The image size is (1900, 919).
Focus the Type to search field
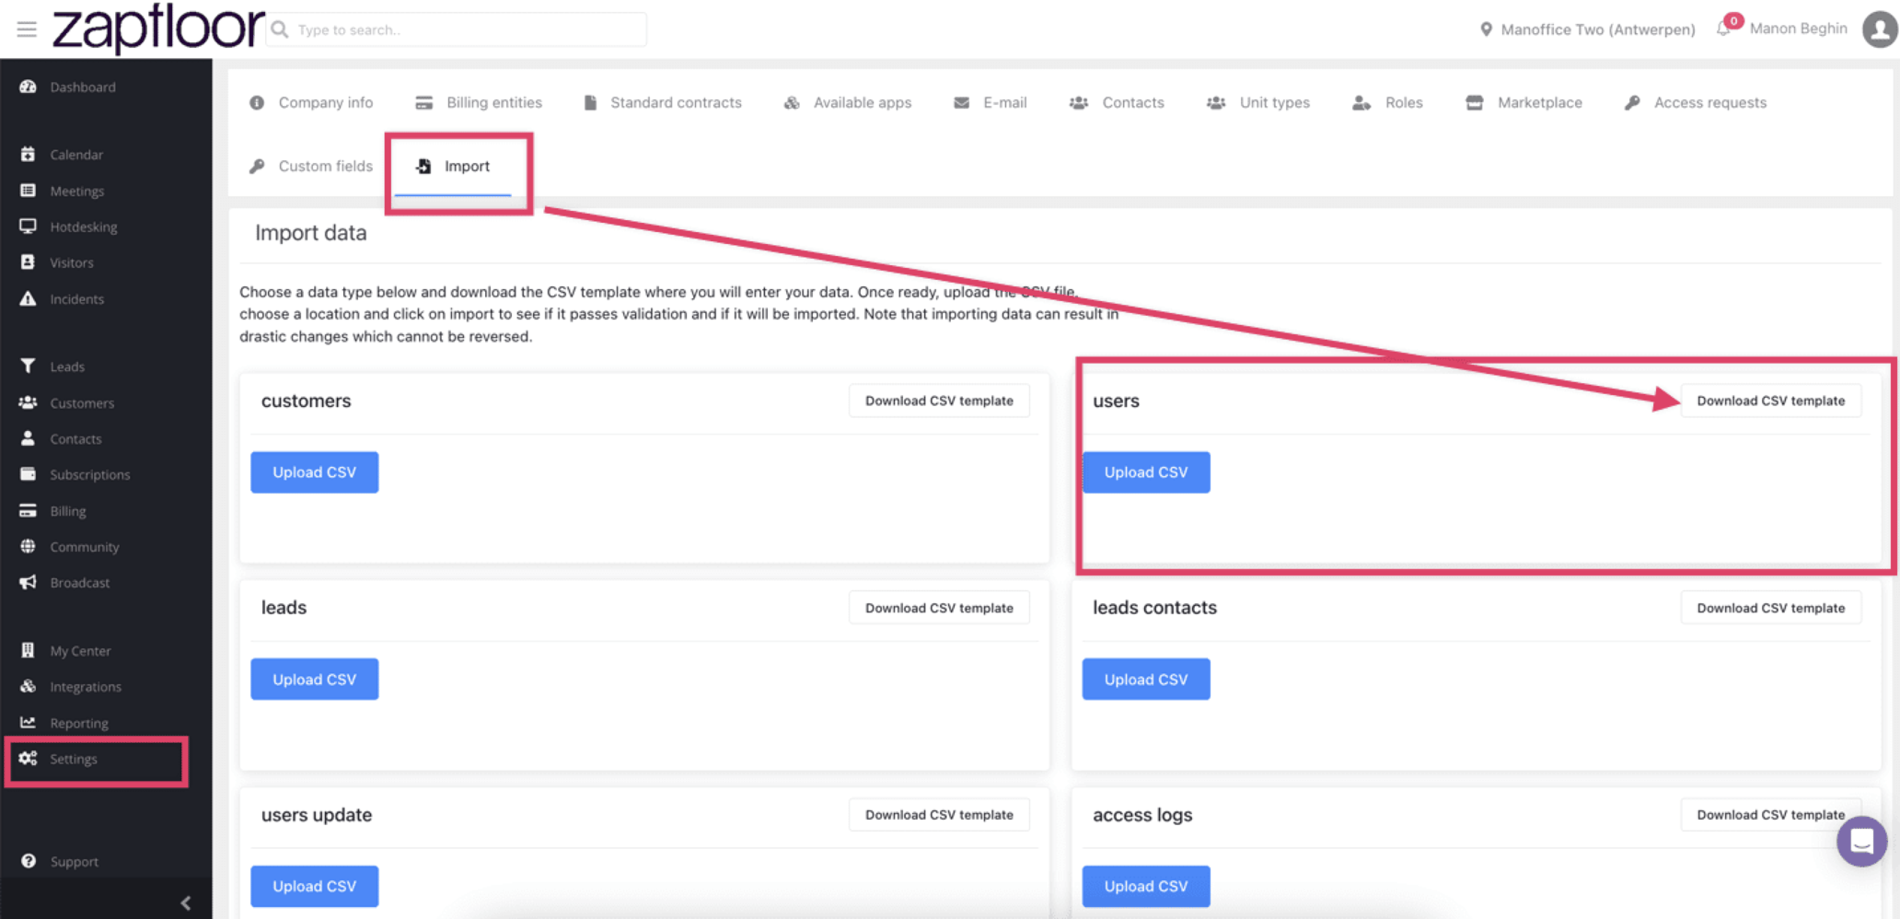(x=457, y=29)
